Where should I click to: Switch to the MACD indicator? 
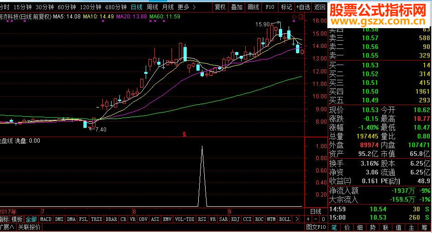click(x=46, y=220)
